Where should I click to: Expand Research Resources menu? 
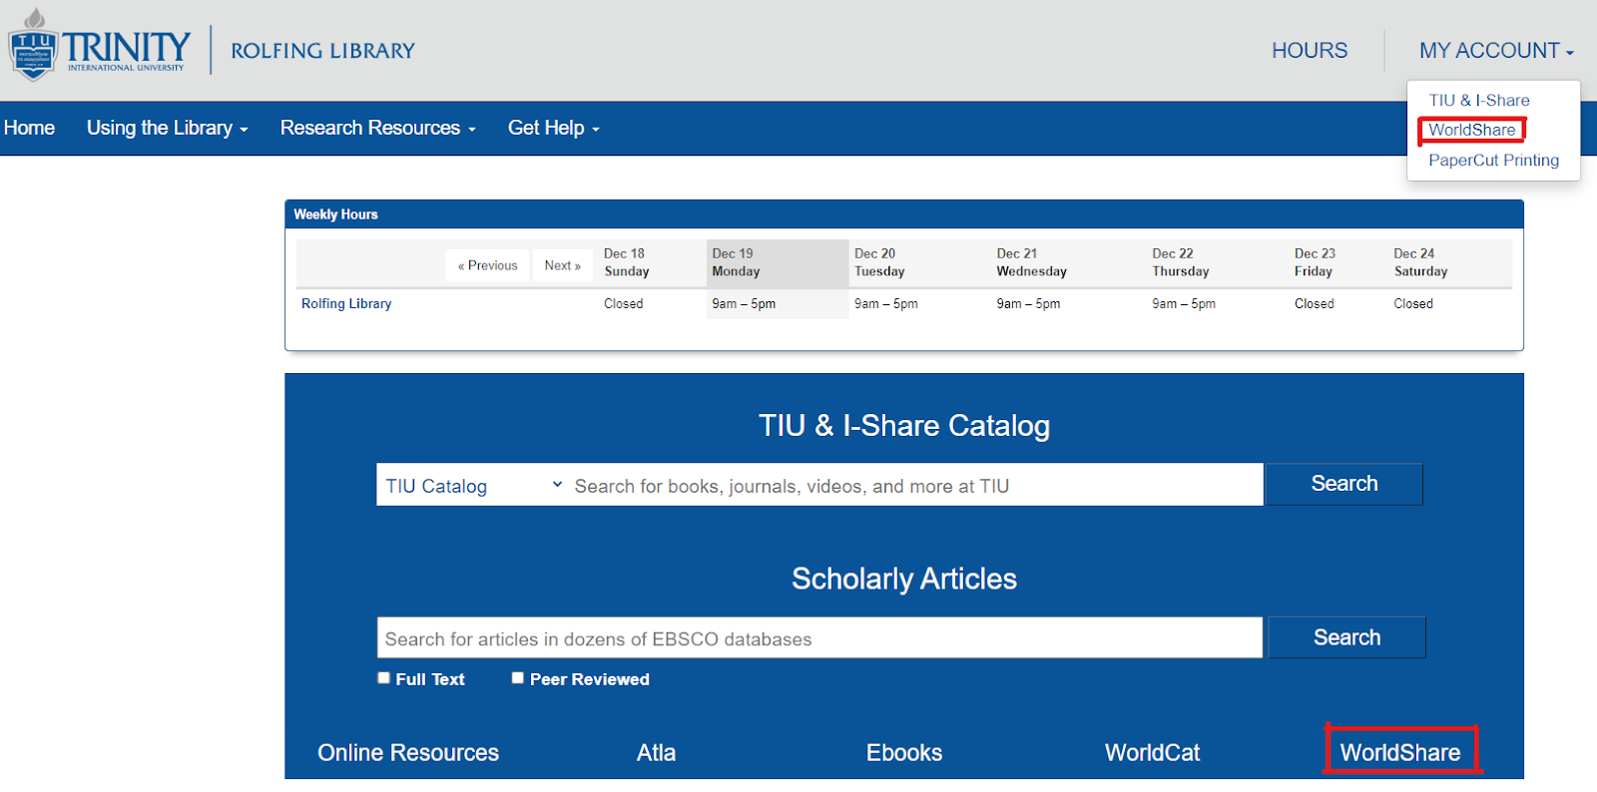pos(377,128)
